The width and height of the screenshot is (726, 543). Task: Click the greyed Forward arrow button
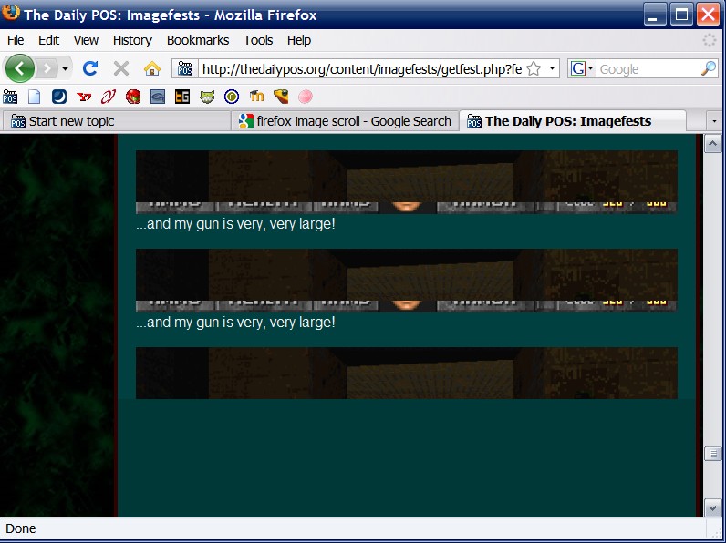coord(47,69)
